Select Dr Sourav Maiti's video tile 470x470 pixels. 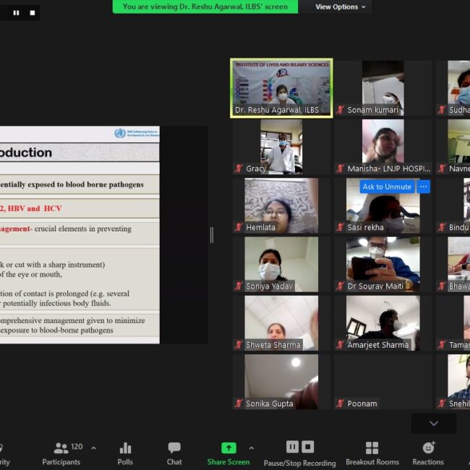[x=383, y=264]
